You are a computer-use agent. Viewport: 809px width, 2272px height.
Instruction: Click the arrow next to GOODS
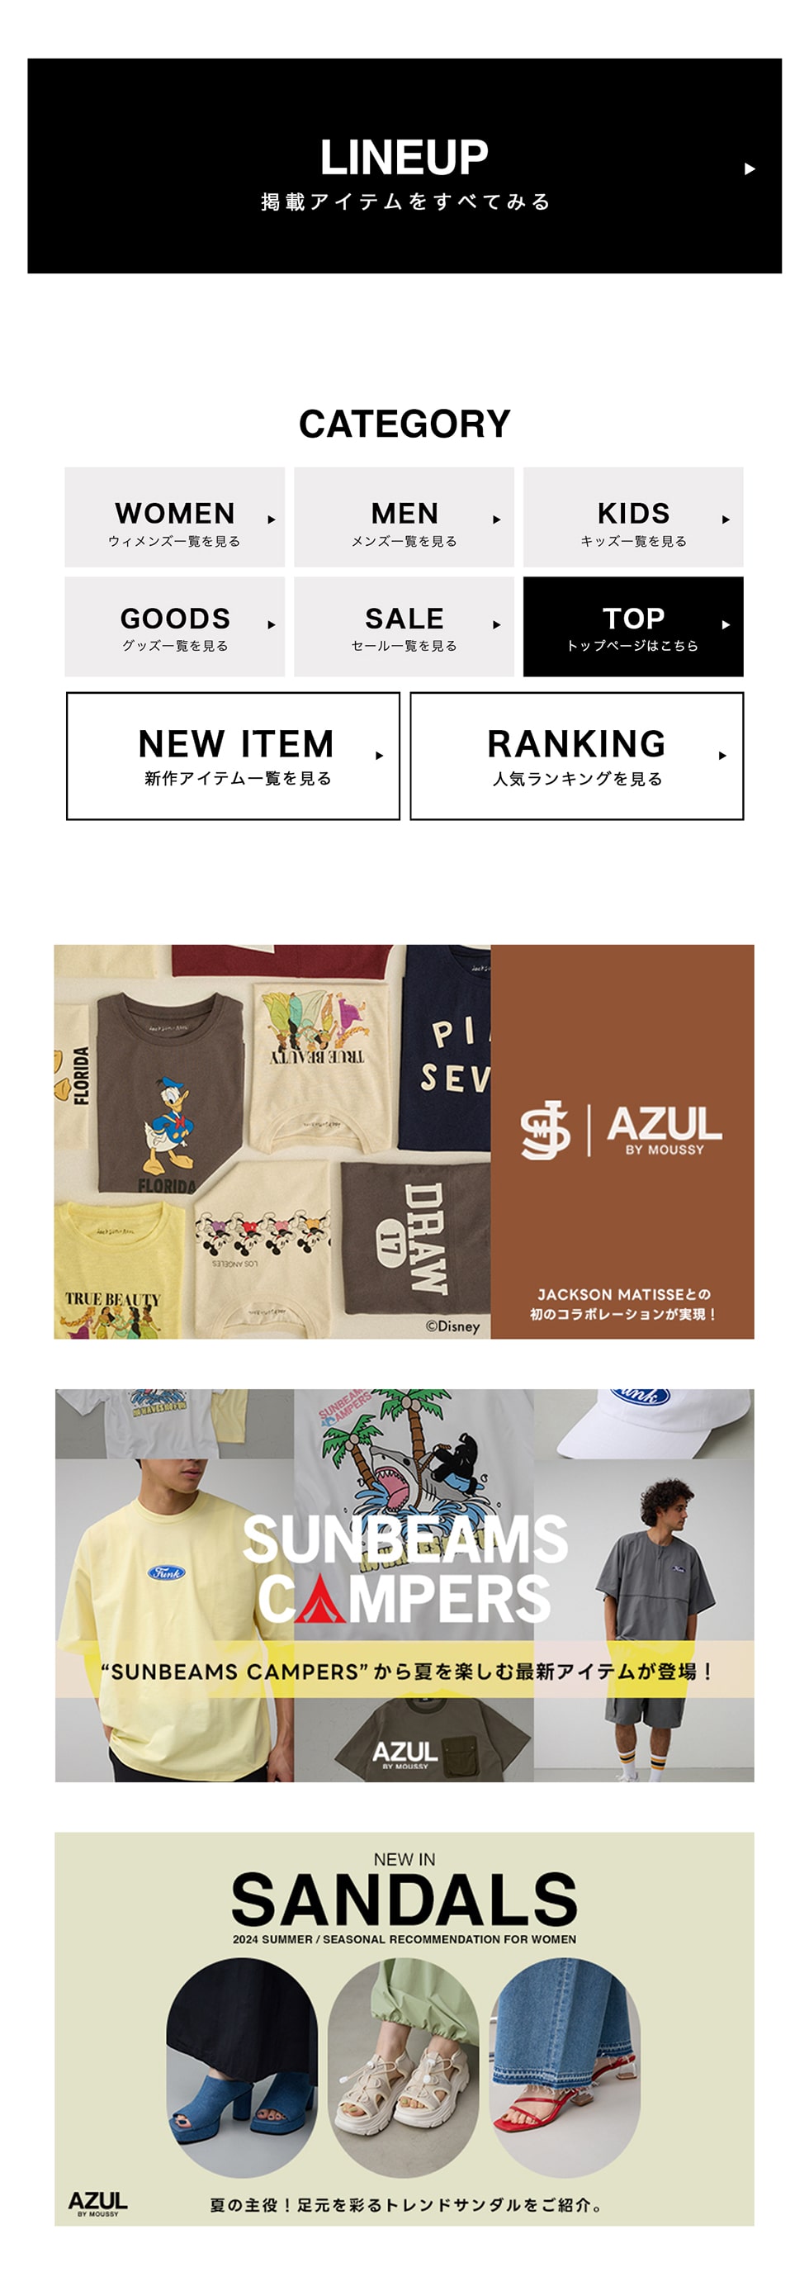(x=272, y=624)
